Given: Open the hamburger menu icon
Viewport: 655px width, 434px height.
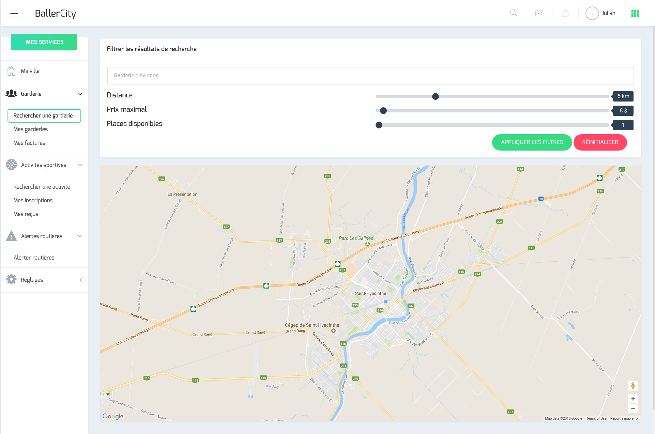Looking at the screenshot, I should (14, 14).
